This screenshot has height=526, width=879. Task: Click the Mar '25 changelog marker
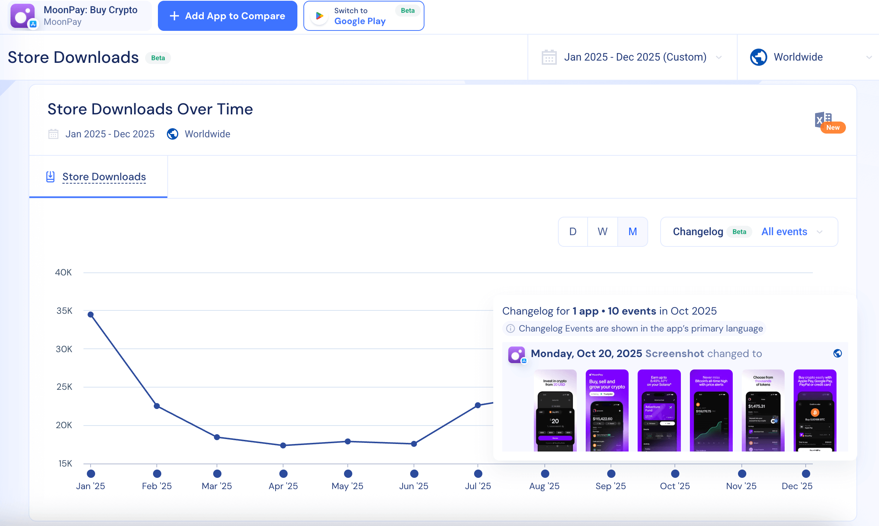217,473
